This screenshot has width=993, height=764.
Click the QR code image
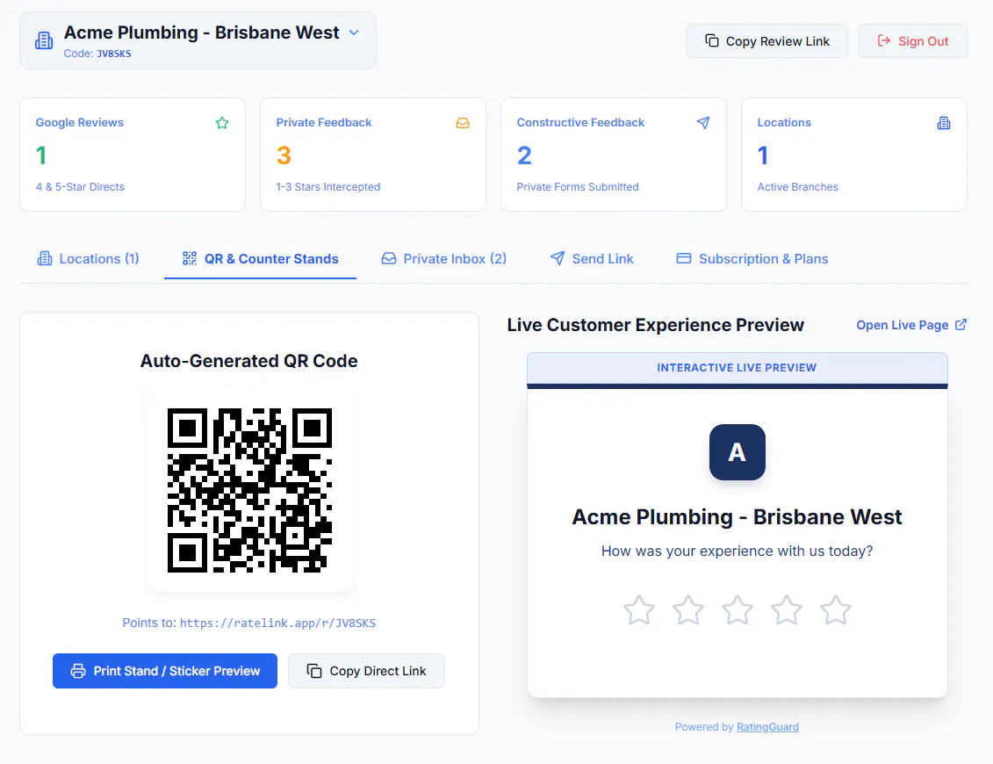pos(249,490)
